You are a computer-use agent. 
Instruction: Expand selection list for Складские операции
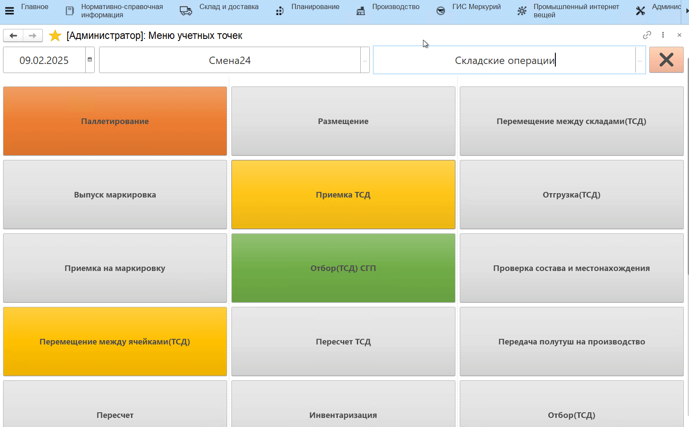tap(640, 60)
